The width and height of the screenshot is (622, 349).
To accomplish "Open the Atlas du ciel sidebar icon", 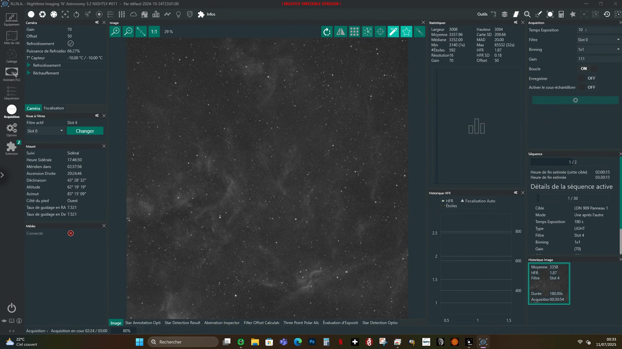I will point(12,38).
